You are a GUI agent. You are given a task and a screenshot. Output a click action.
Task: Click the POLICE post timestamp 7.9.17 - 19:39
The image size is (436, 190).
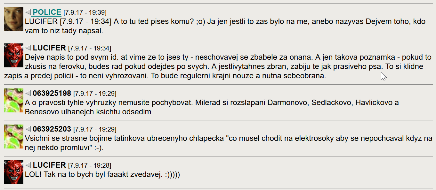85,13
